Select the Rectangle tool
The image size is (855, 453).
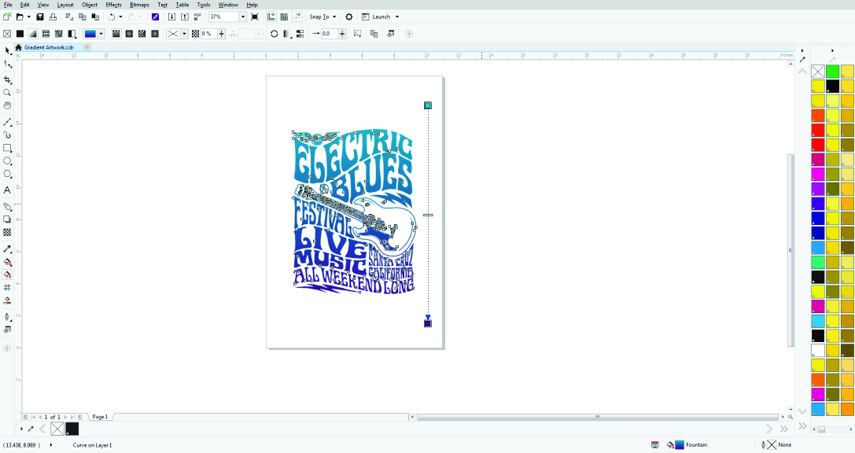point(7,148)
